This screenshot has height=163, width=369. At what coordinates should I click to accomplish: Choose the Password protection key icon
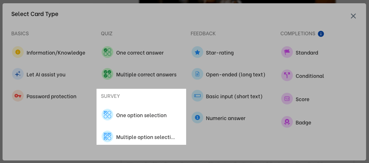(18, 96)
